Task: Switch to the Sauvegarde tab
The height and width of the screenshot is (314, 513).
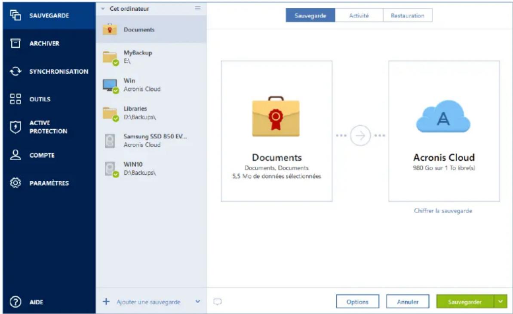Action: [310, 15]
